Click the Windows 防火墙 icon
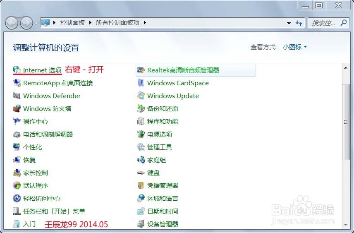 coord(17,109)
